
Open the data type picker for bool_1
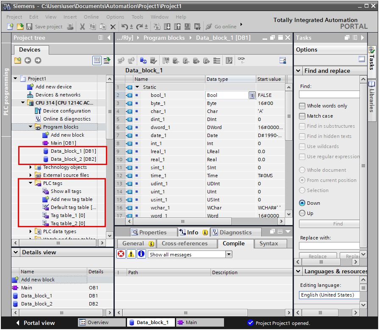[x=252, y=95]
